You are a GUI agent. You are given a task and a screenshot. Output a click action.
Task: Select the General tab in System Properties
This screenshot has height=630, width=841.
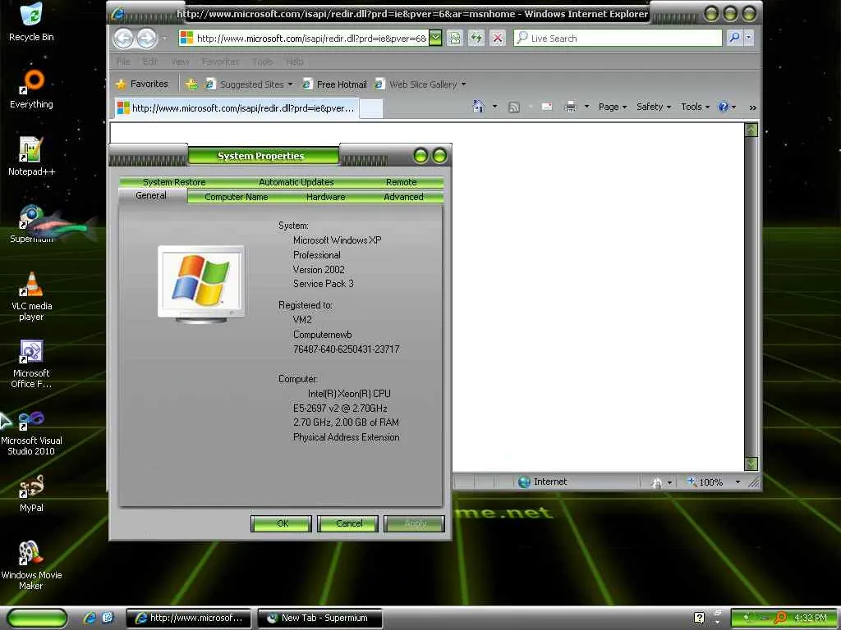(x=151, y=195)
